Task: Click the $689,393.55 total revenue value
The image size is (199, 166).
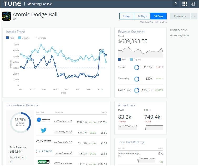Action: 133,41
